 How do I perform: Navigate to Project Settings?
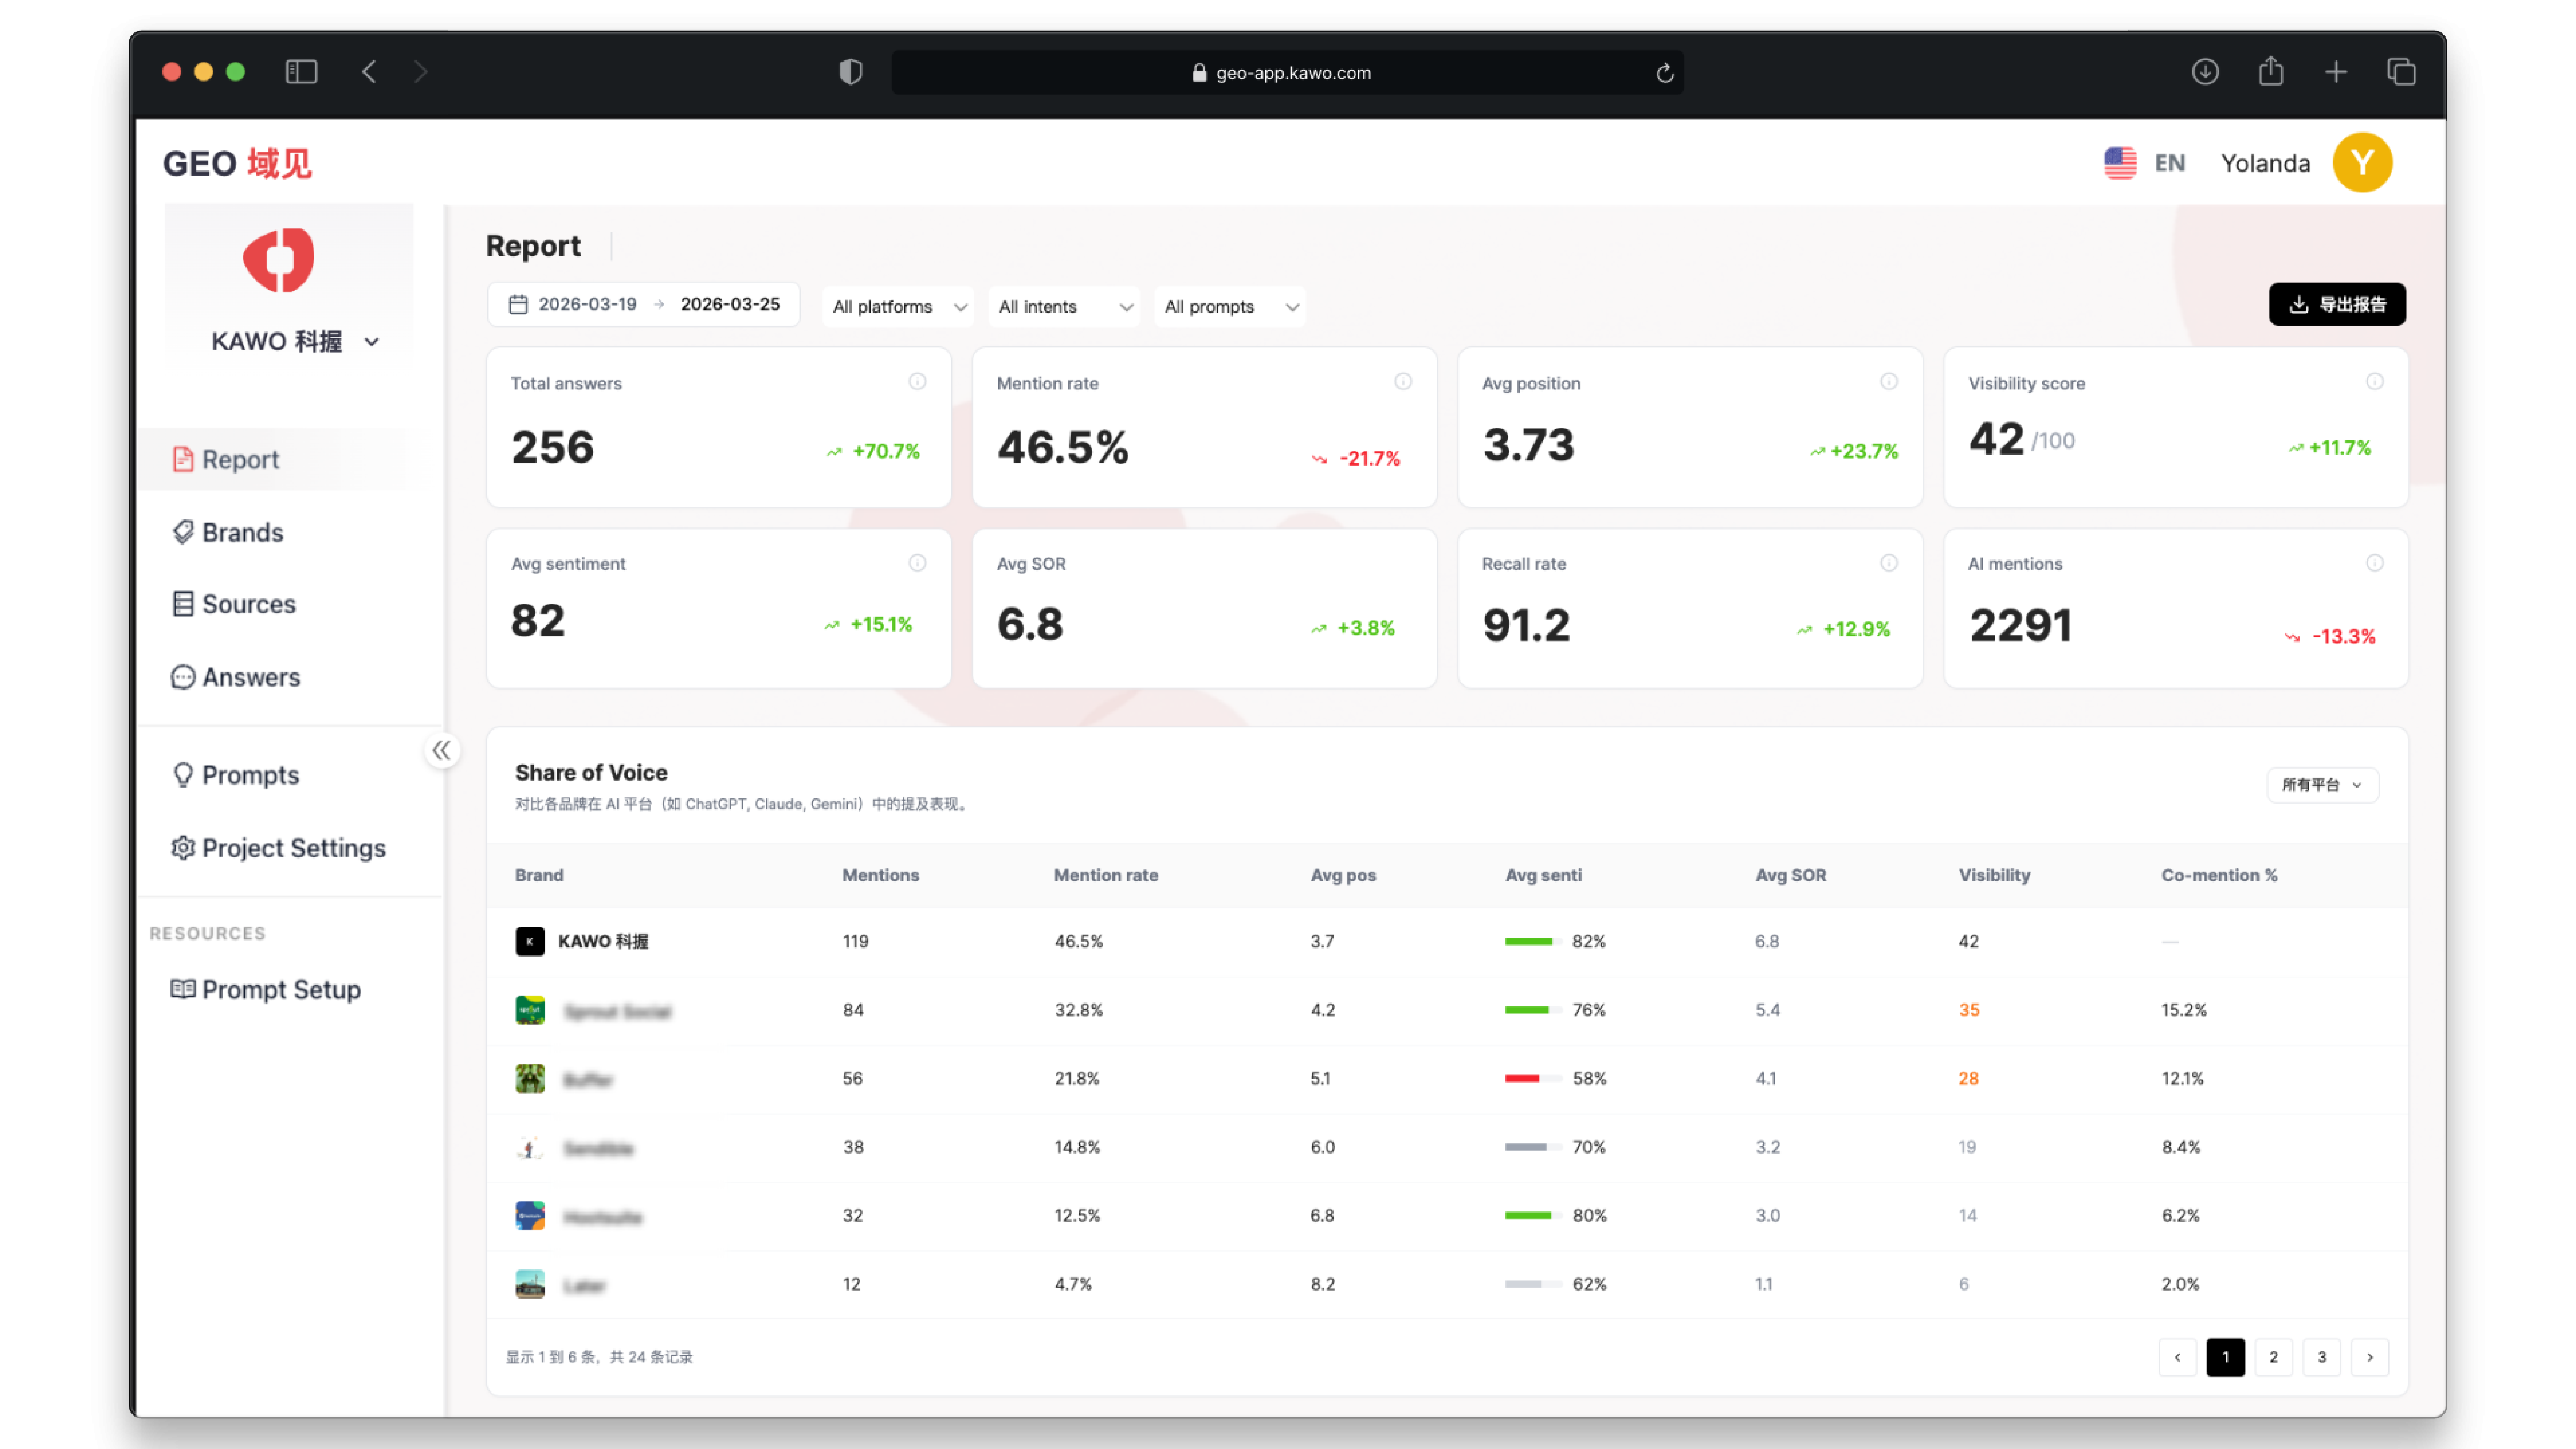click(293, 848)
